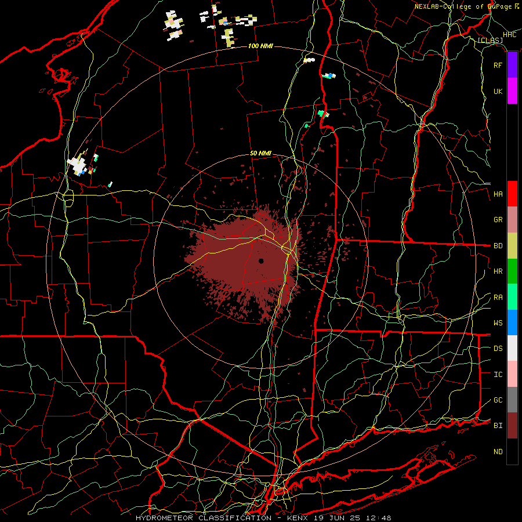Image resolution: width=522 pixels, height=522 pixels.
Task: Click the IC legend label
Action: coord(498,375)
